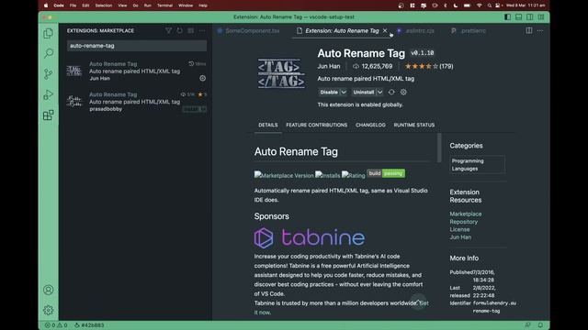Expand the Disable dropdown arrow
Screen dimensions: 588x330
pos(344,92)
